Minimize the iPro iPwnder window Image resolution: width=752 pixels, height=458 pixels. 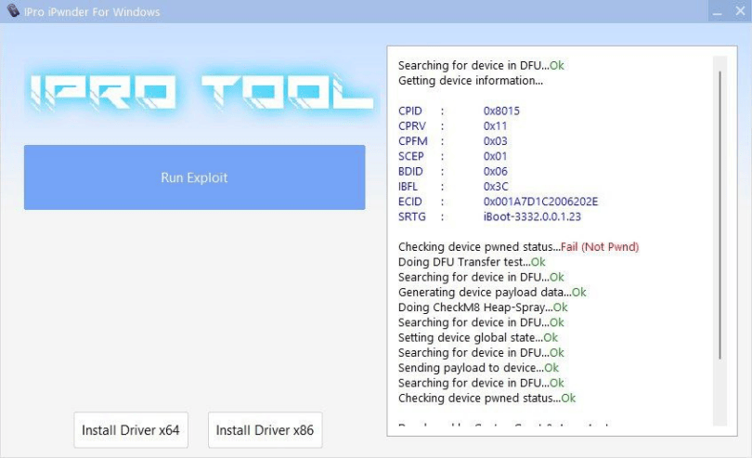pyautogui.click(x=718, y=11)
